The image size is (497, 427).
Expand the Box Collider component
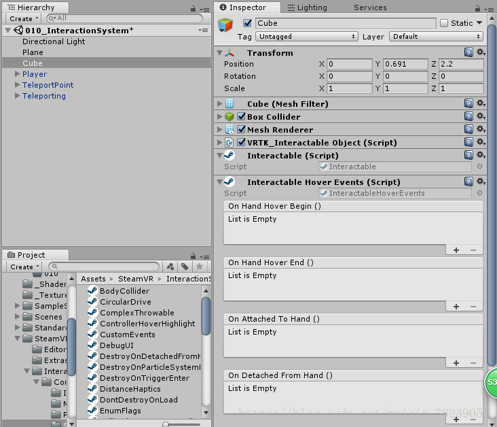(x=220, y=116)
